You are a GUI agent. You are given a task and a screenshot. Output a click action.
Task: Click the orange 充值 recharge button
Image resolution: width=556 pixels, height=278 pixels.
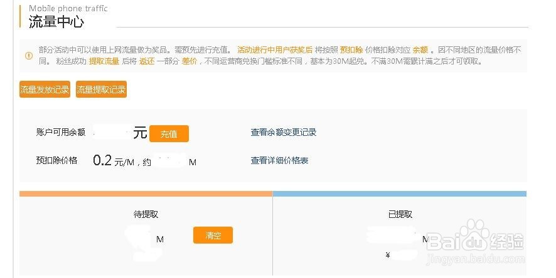pyautogui.click(x=169, y=134)
